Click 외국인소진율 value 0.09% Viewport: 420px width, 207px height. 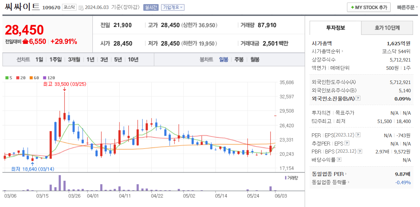(403, 98)
